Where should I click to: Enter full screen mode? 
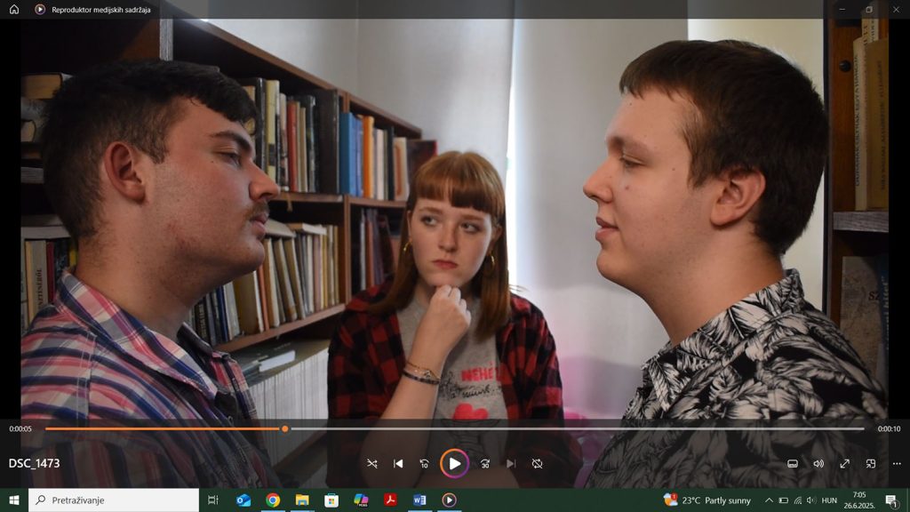[844, 463]
